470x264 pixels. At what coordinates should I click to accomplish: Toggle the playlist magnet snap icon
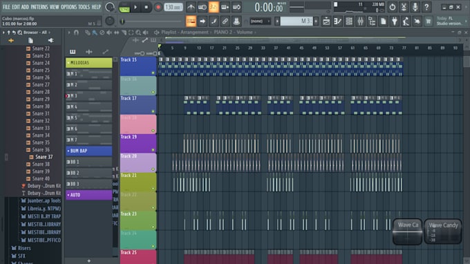(x=76, y=32)
